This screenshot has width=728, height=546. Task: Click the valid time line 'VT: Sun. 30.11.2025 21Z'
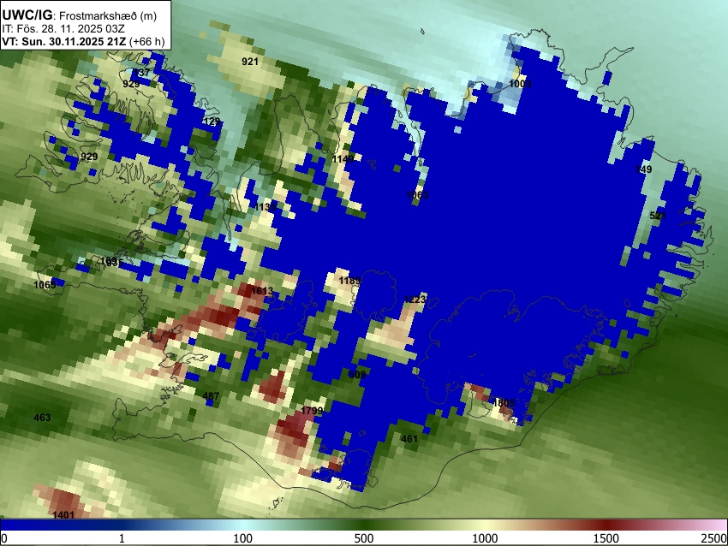point(64,41)
